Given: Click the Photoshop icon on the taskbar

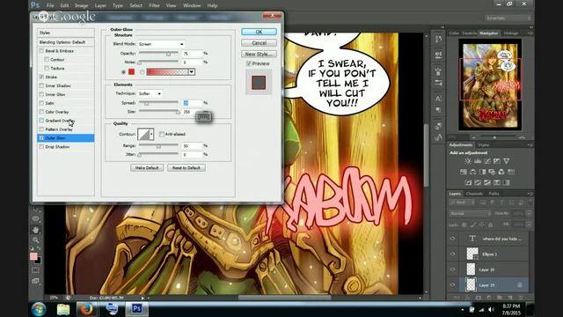Looking at the screenshot, I should point(137,309).
